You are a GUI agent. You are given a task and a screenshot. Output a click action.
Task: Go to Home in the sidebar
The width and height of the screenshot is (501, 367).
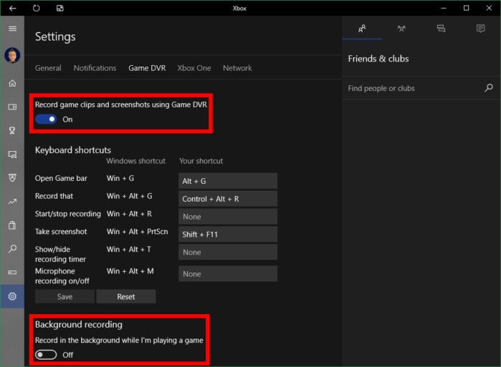click(x=12, y=83)
